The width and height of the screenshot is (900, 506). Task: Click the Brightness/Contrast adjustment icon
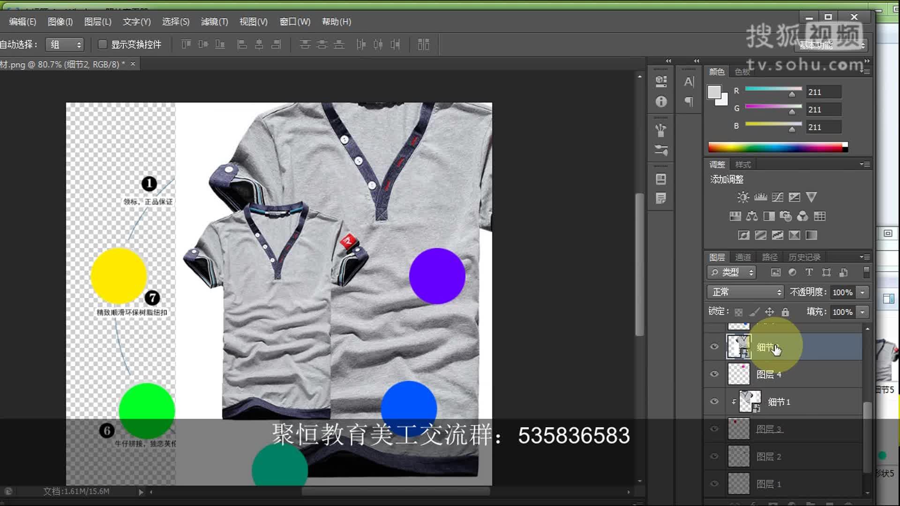pos(743,197)
